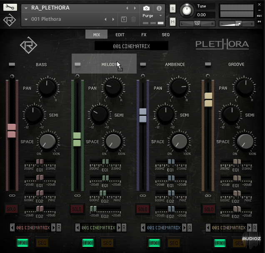Viewport: 265px width, 253px height.
Task: Click the Bass SEMI knob
Action: tap(33, 114)
